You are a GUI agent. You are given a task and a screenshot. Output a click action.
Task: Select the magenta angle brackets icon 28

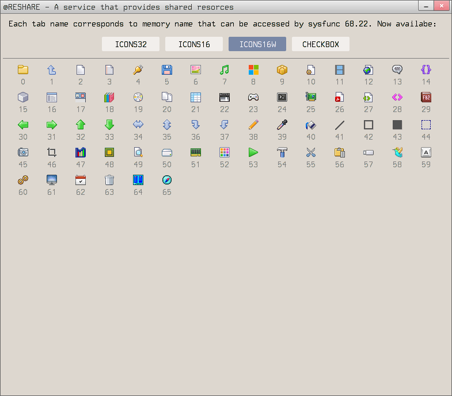point(397,97)
